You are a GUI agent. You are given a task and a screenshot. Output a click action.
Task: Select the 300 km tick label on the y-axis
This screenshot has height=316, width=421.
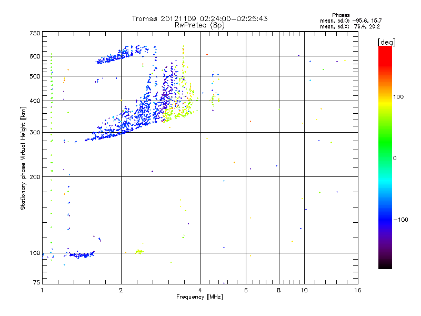[35, 132]
